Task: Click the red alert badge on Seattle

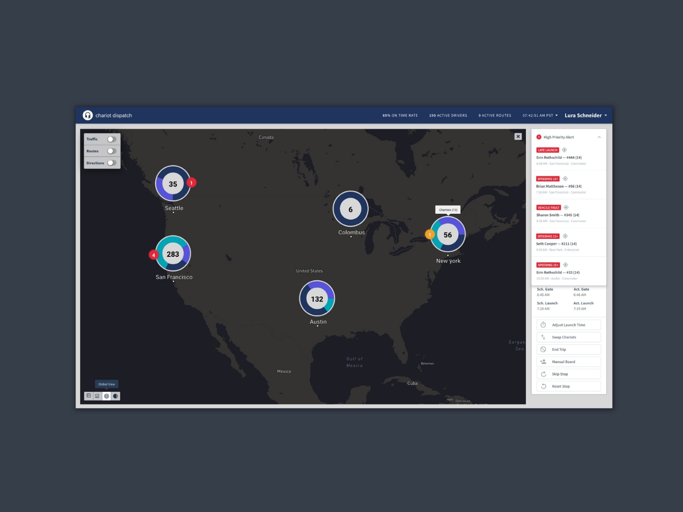Action: coord(191,183)
